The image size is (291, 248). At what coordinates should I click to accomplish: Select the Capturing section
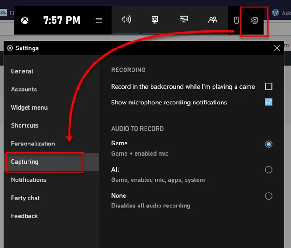point(52,162)
